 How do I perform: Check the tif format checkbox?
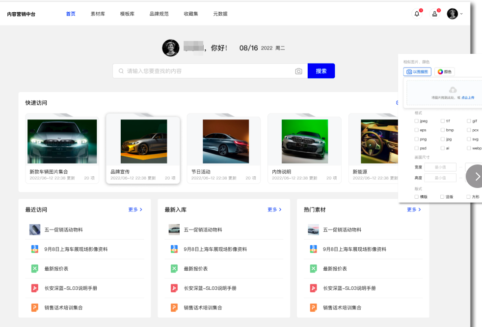click(443, 121)
